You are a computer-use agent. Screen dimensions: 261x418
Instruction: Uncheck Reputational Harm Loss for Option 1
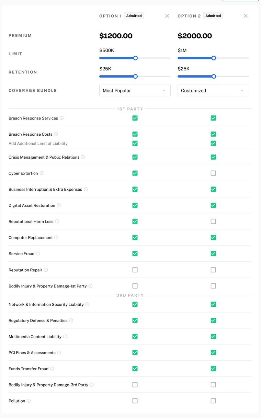(135, 222)
